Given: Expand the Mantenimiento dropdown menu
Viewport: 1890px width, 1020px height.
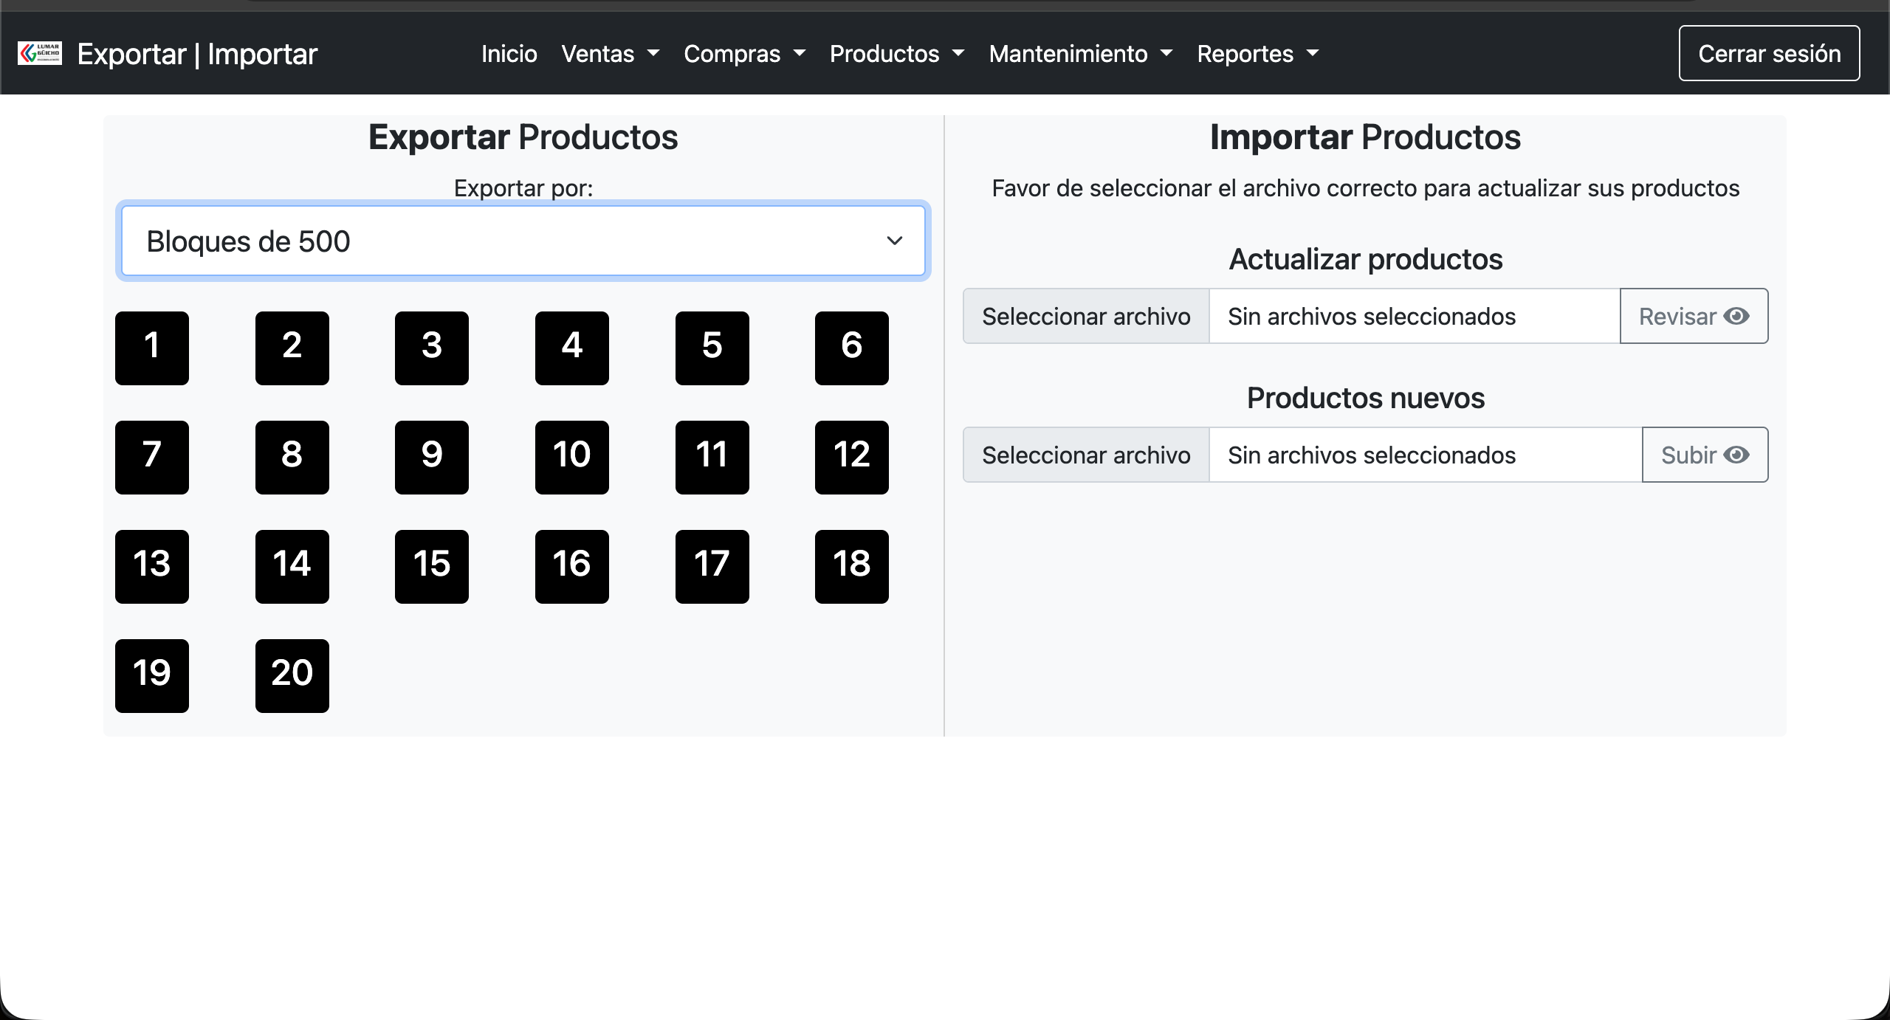Looking at the screenshot, I should click(1080, 53).
